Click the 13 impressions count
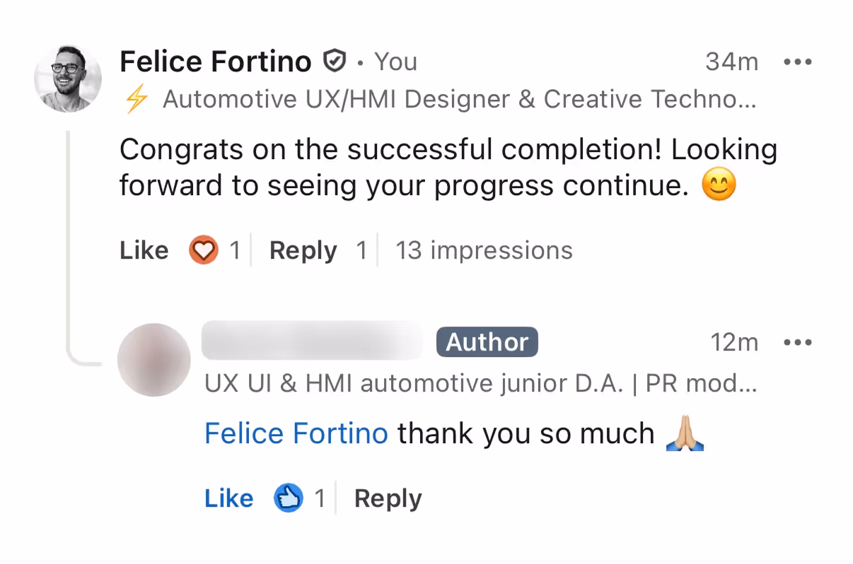853x564 pixels. pos(484,250)
